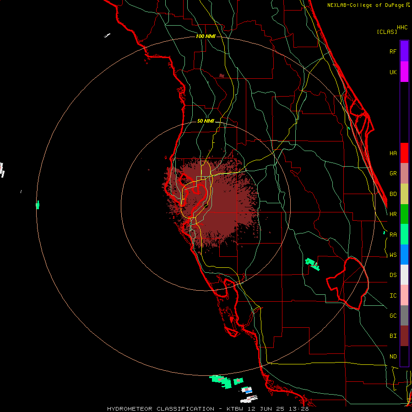Click the RA mint green legend swatch
Viewport: 412px width, 412px height.
(x=404, y=234)
